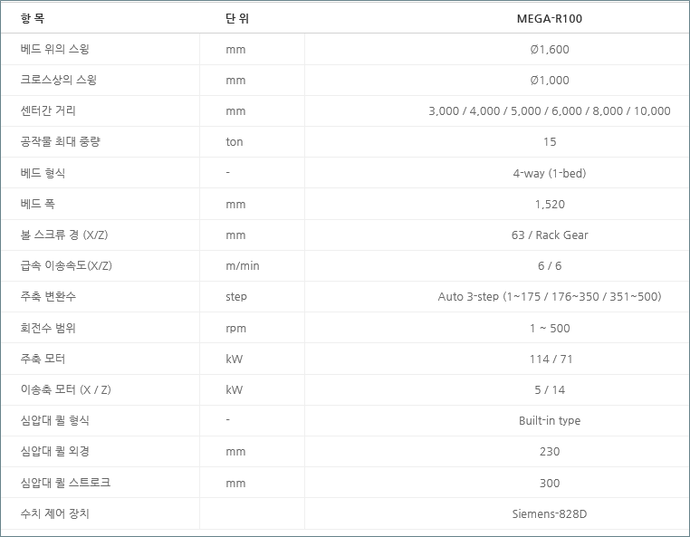
Task: Select the Siemens-828D controller value
Action: point(549,513)
